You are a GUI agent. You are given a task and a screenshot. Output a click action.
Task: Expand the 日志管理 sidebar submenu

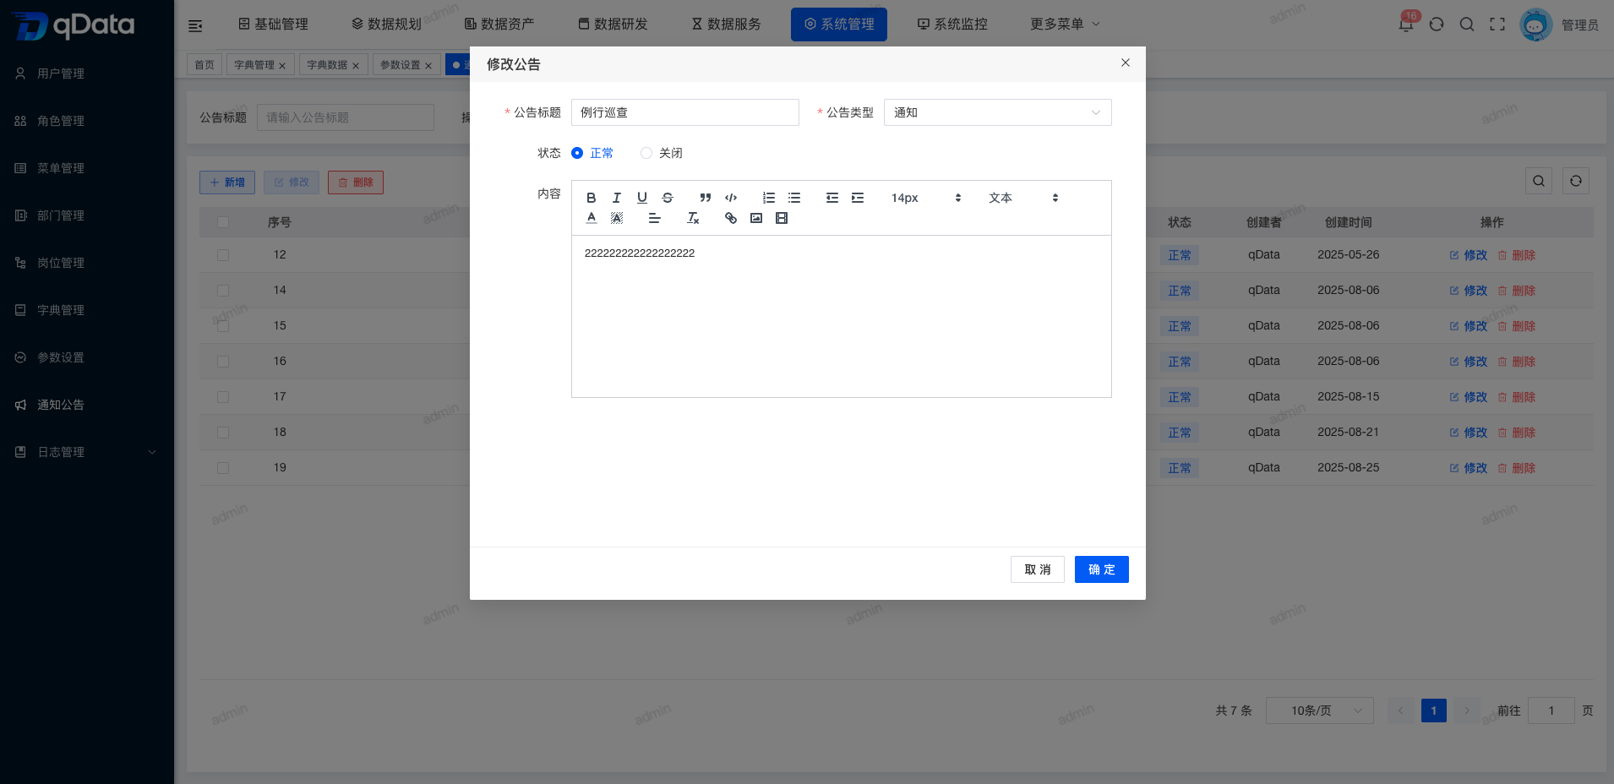[87, 452]
